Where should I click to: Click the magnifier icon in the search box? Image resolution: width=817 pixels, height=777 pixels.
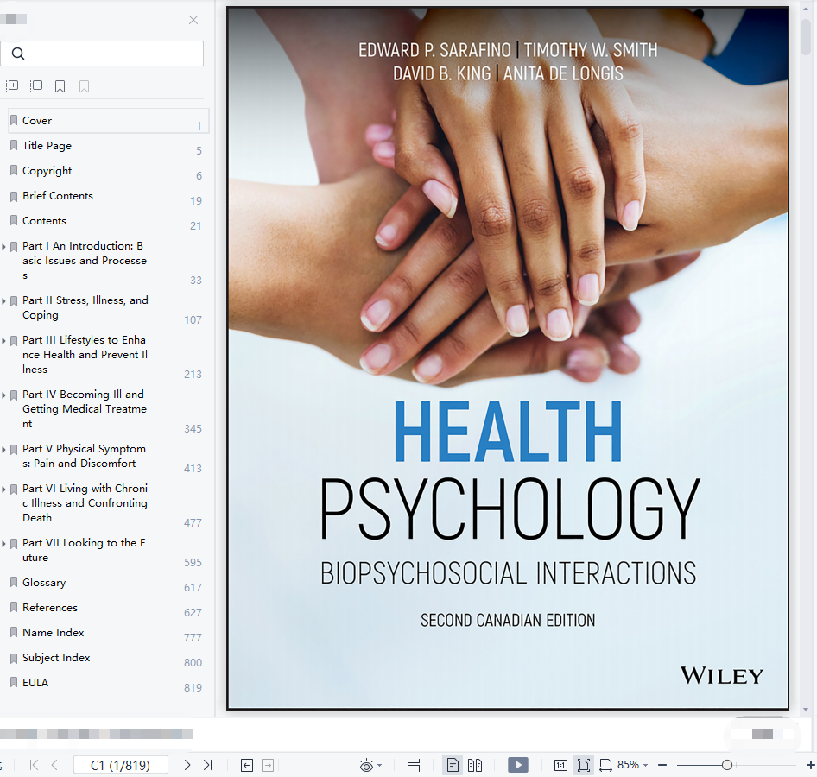(18, 54)
